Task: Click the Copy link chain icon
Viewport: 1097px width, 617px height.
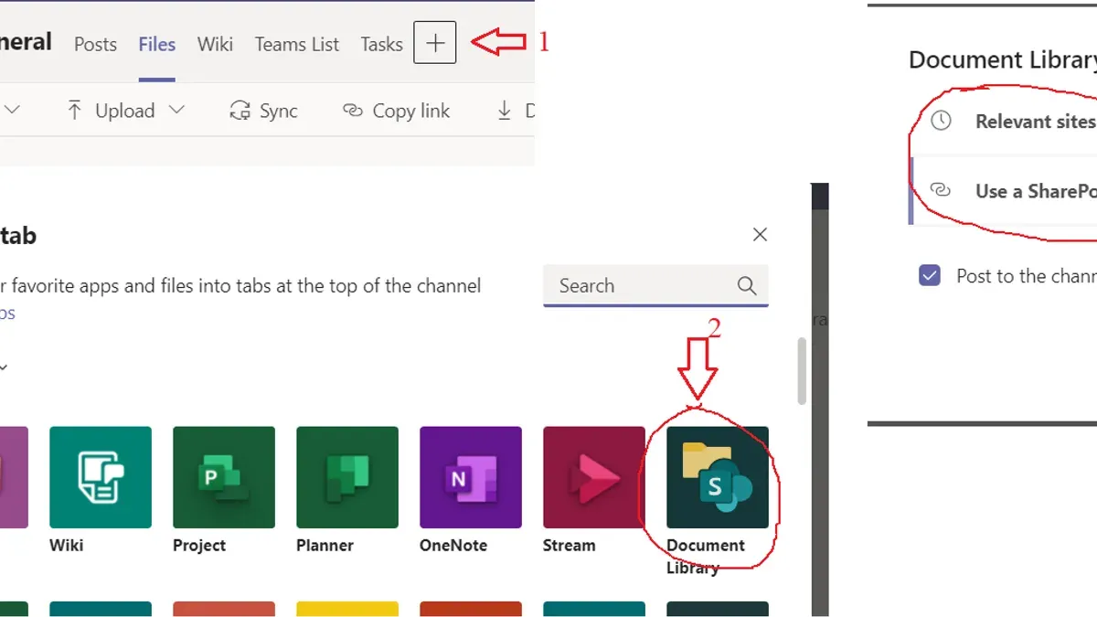Action: [x=353, y=111]
